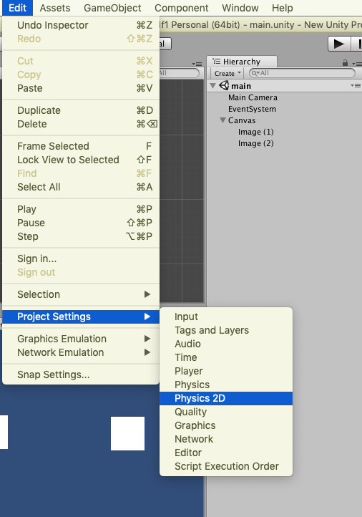
Task: Choose Play from Edit menu
Action: [x=81, y=209]
